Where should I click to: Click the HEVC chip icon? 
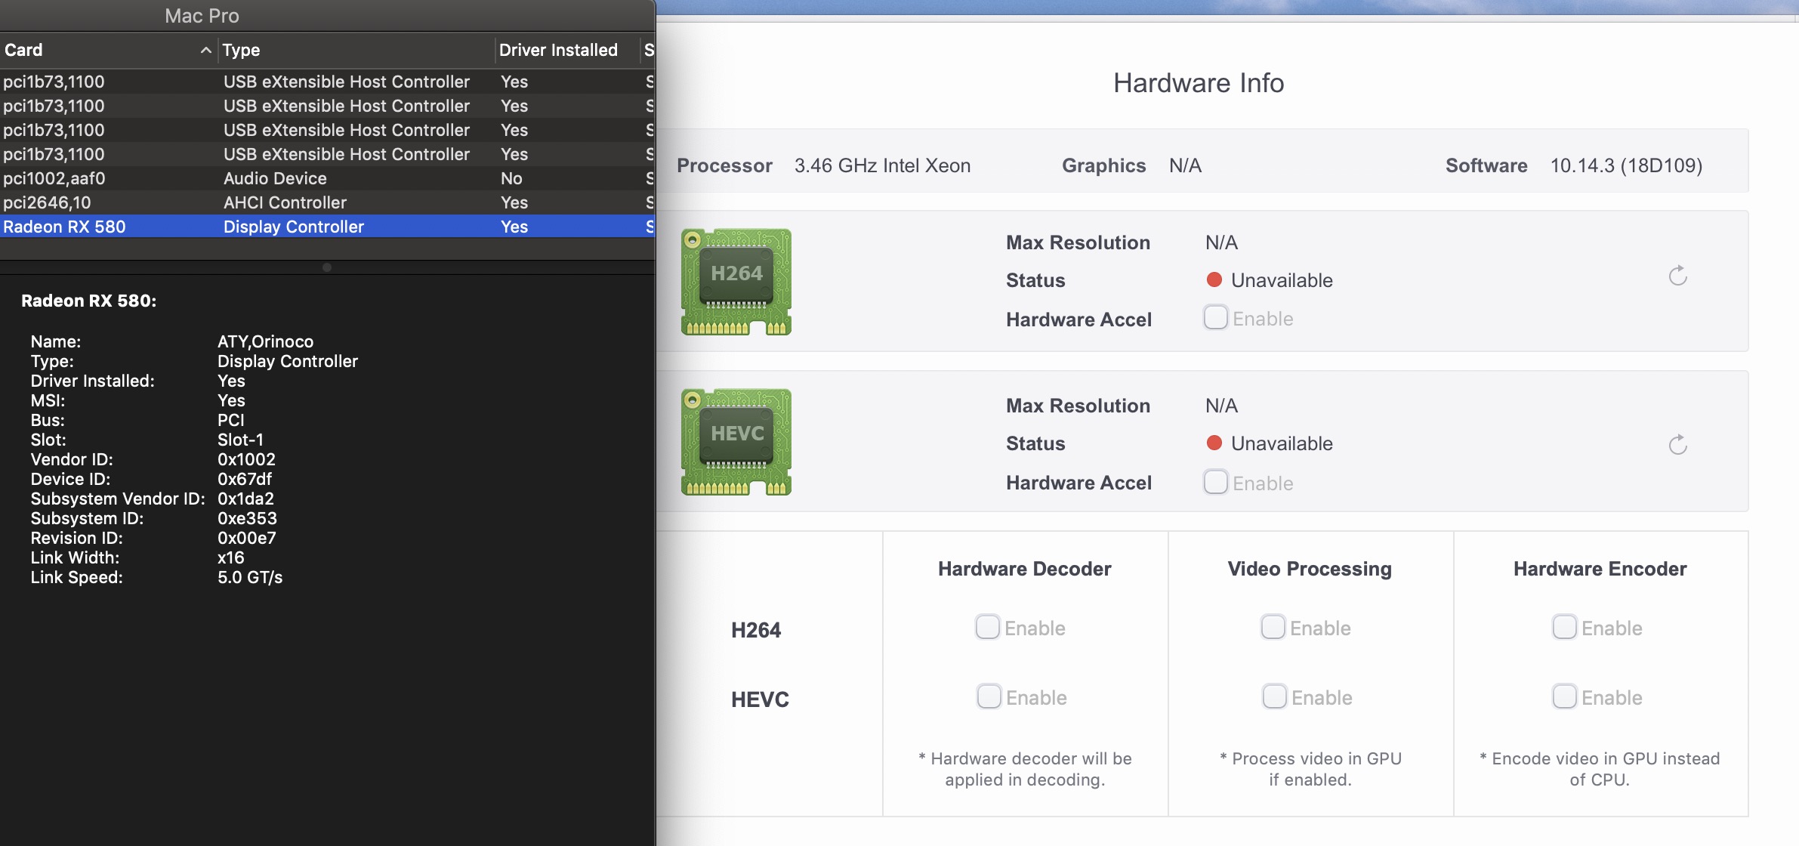point(736,442)
